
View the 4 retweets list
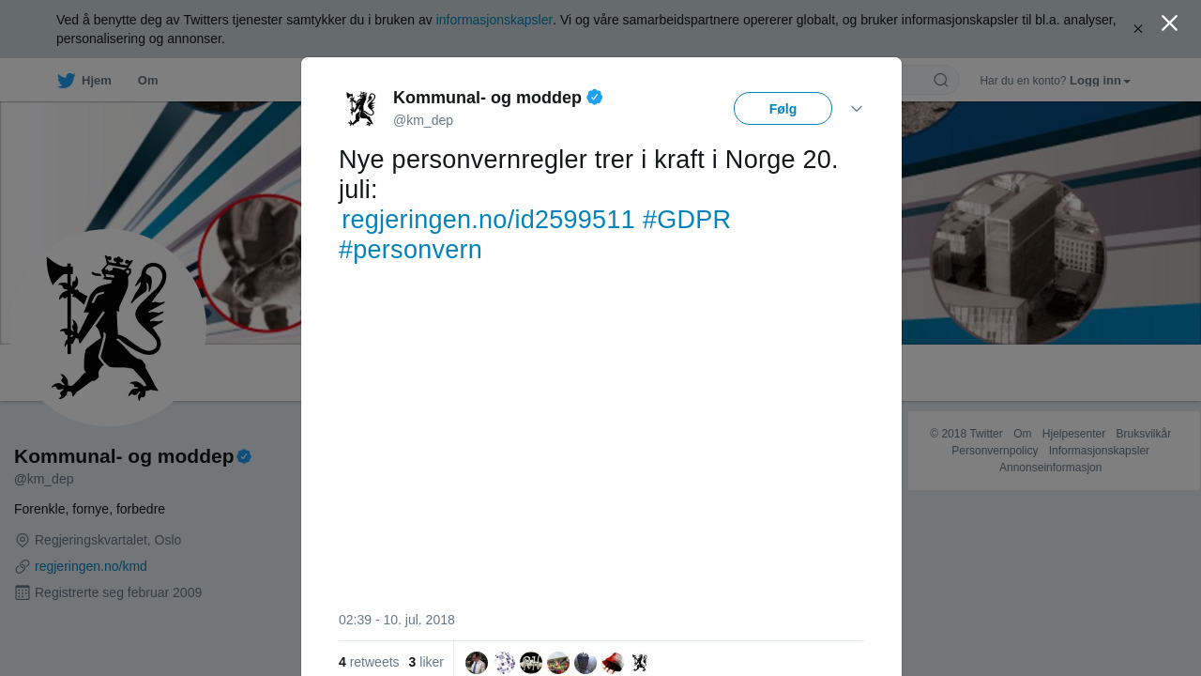click(369, 662)
